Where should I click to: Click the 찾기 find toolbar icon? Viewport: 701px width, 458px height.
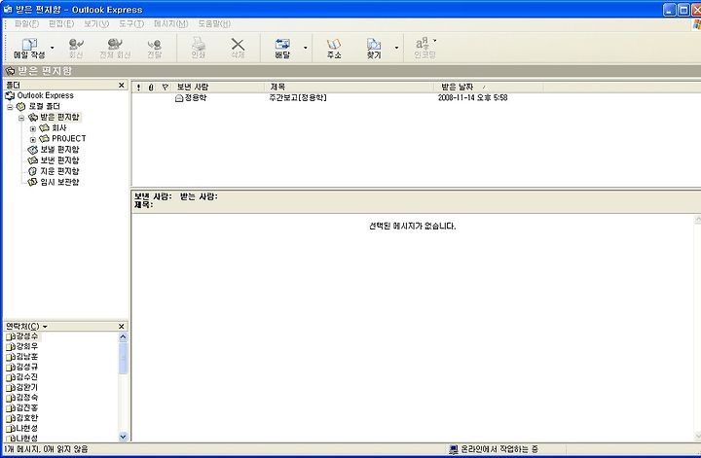[374, 48]
